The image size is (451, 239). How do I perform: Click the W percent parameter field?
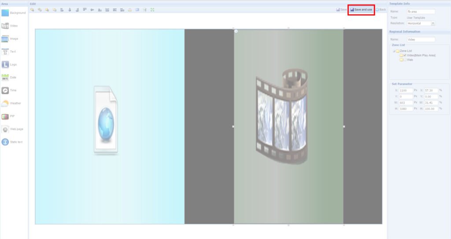pyautogui.click(x=431, y=103)
